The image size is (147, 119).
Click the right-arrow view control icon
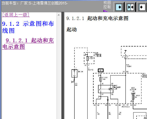coord(119,7)
